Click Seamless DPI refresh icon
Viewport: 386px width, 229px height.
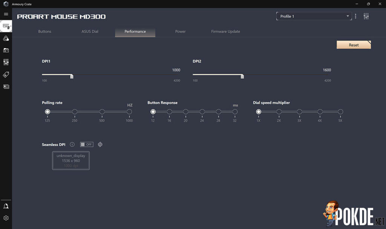pyautogui.click(x=100, y=144)
